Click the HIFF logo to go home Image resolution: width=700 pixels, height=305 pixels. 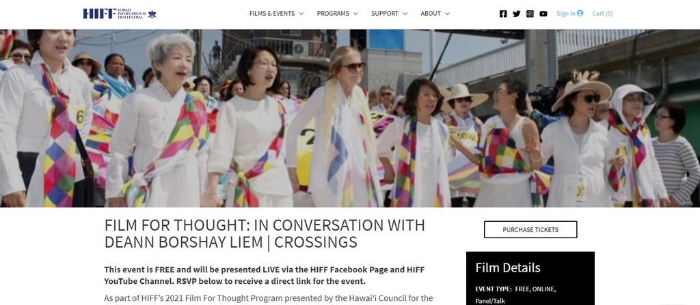120,14
